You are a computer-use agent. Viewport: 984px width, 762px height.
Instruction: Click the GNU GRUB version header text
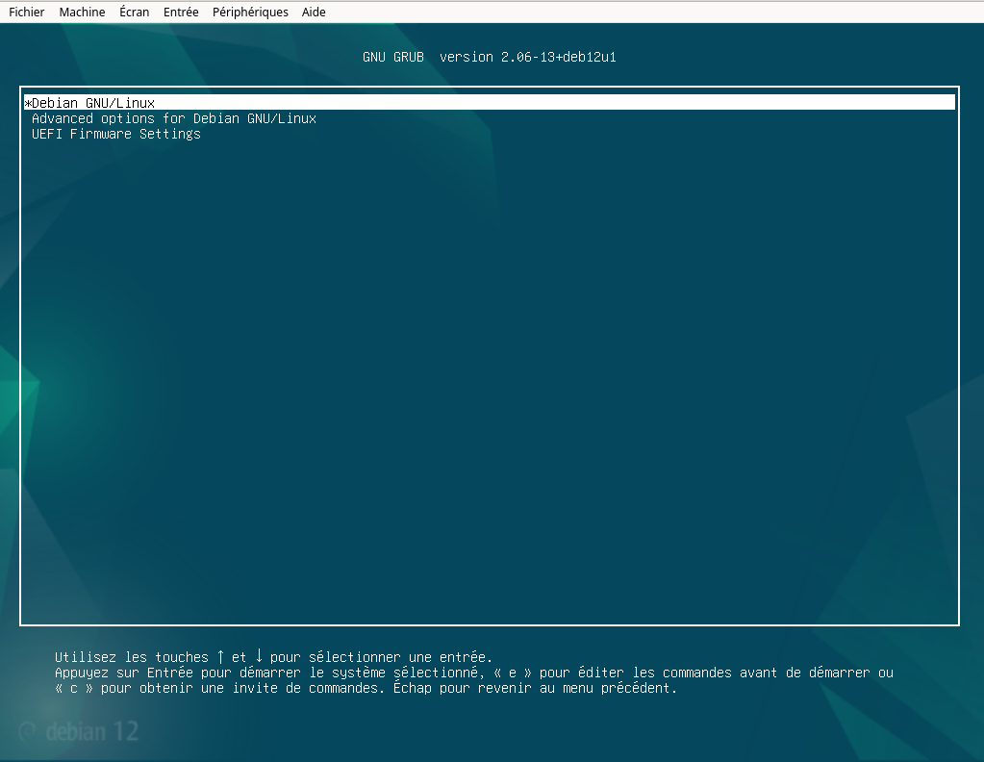490,57
